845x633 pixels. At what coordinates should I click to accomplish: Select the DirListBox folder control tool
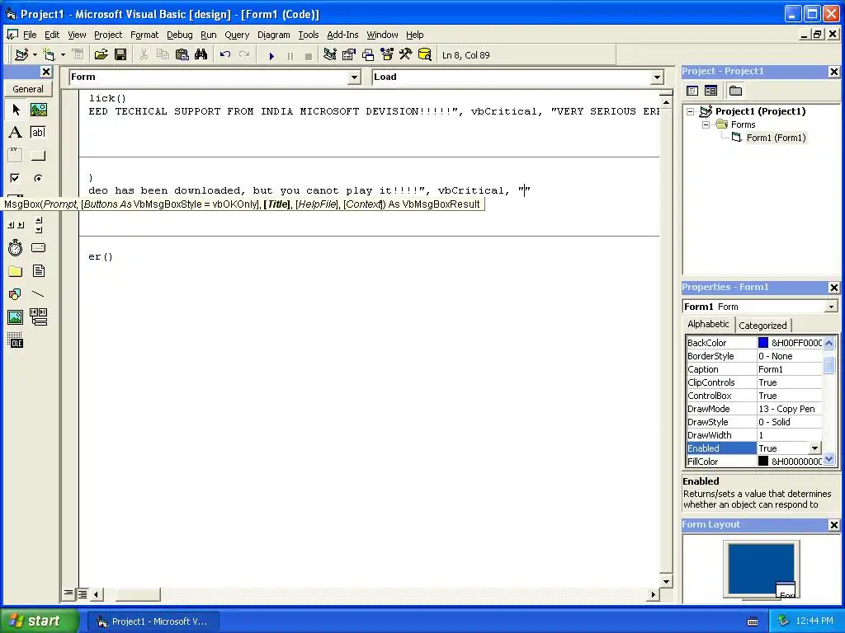[16, 270]
